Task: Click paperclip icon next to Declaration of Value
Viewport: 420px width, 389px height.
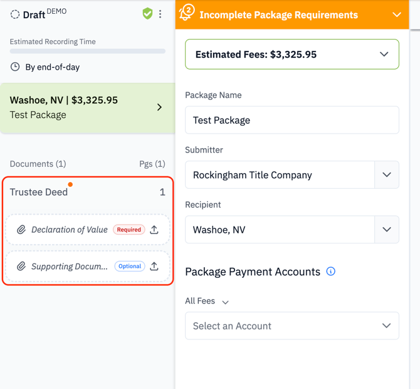Action: click(x=21, y=230)
